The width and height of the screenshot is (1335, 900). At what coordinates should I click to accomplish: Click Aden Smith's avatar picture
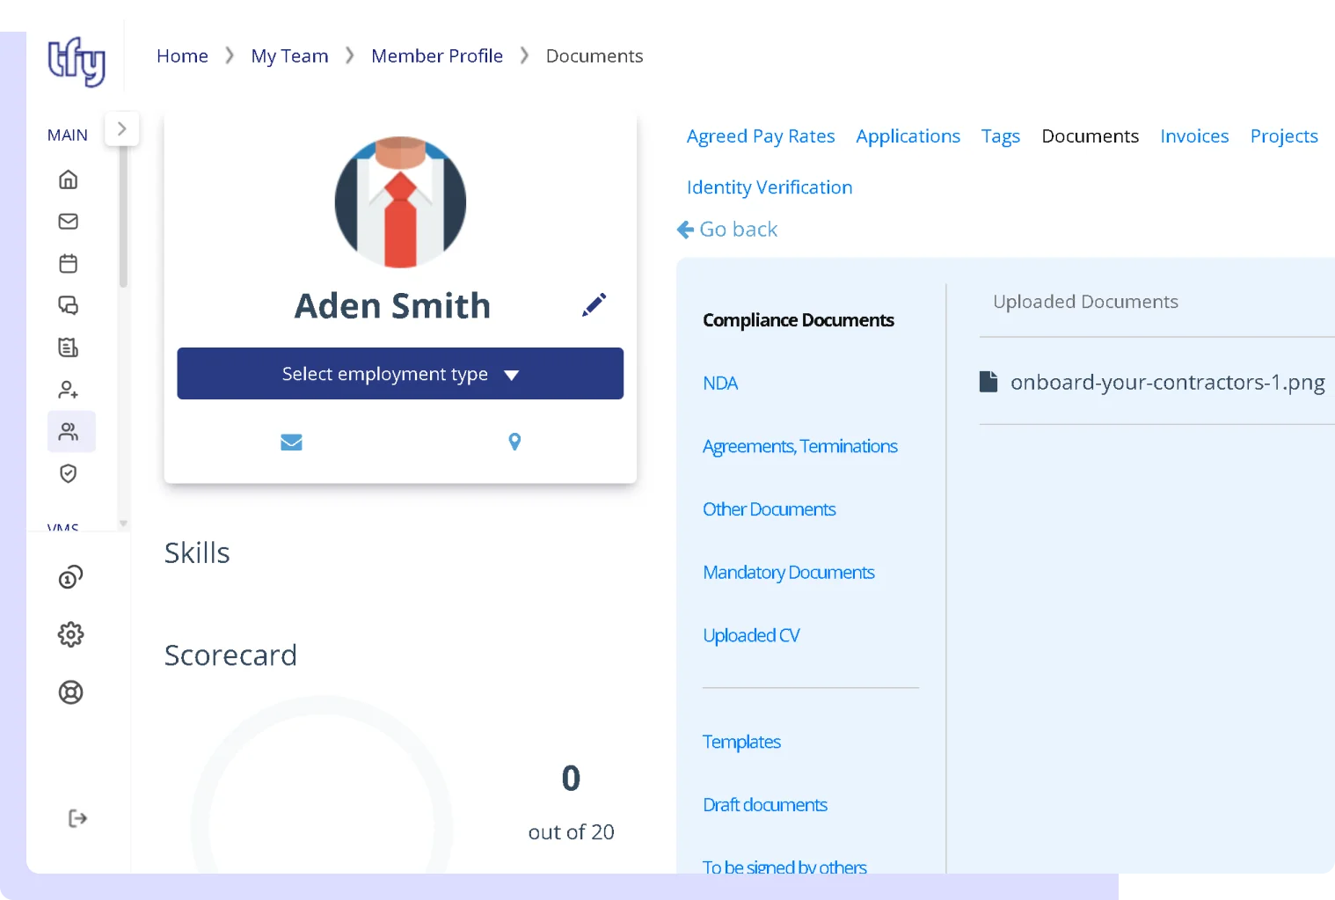pyautogui.click(x=400, y=202)
